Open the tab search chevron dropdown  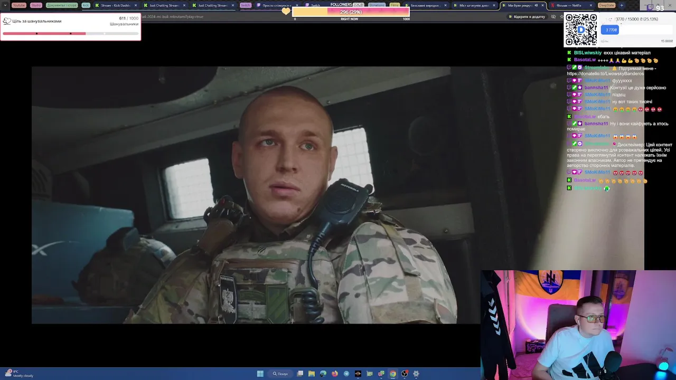click(6, 5)
